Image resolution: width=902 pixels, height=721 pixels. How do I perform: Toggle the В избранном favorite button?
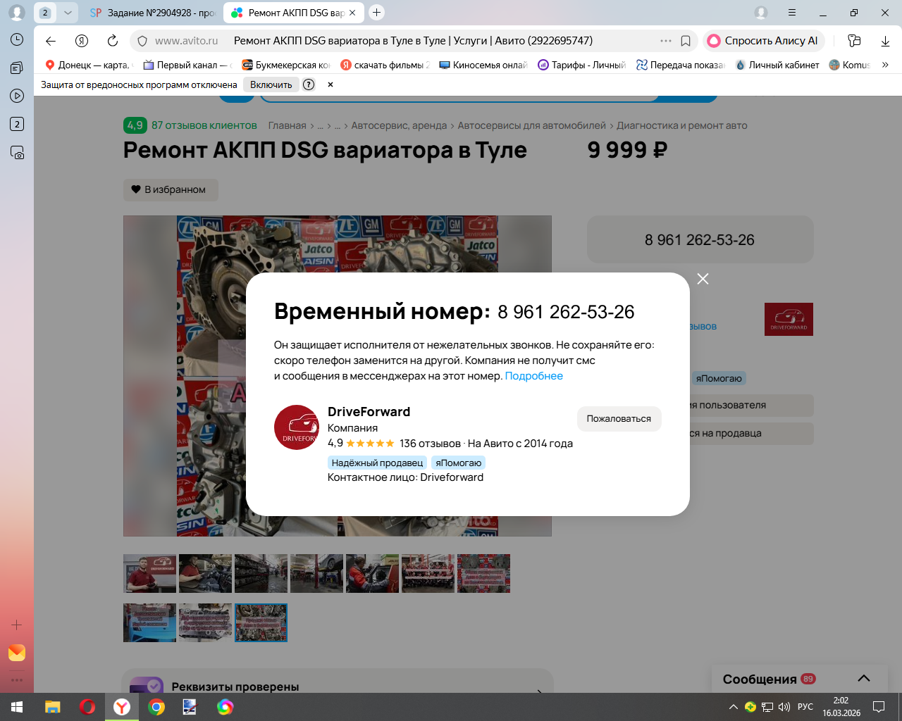pyautogui.click(x=171, y=189)
